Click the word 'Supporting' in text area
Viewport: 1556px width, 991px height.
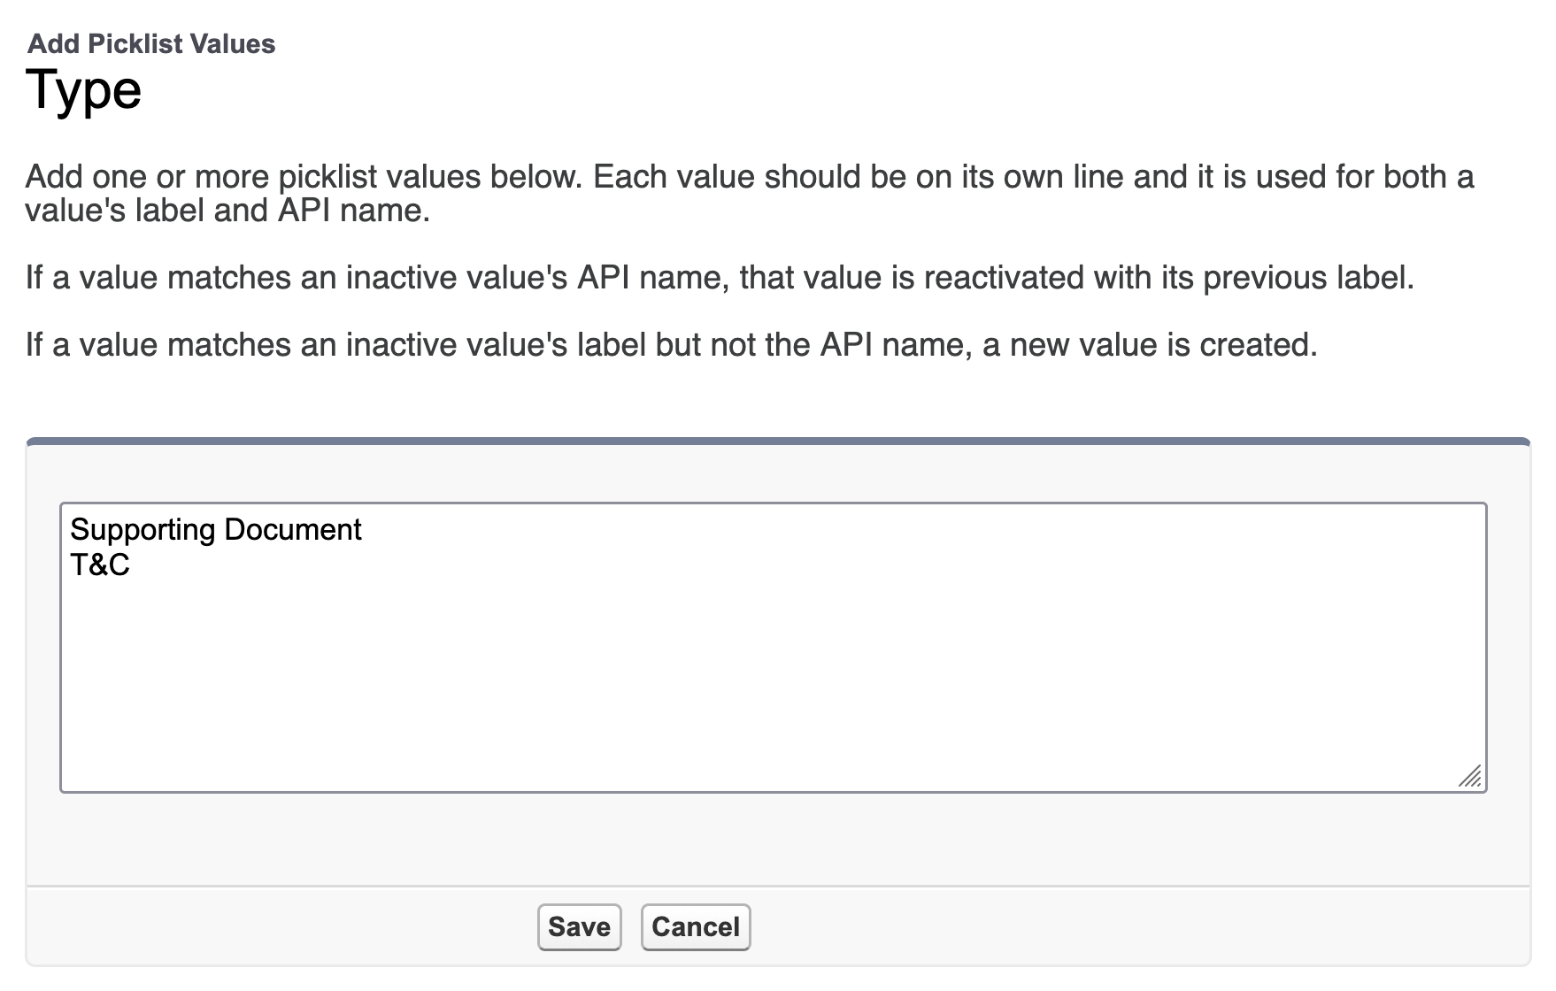pos(143,529)
